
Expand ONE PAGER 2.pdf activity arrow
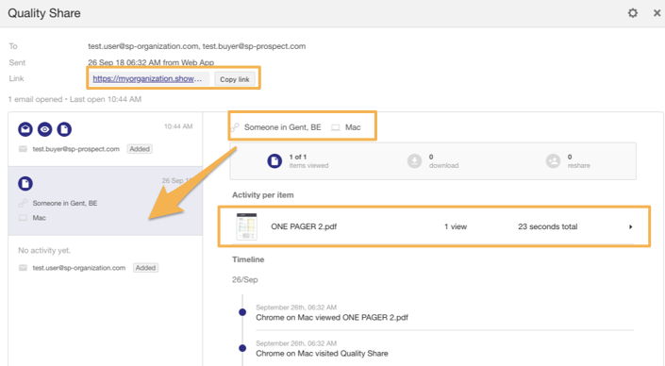pos(631,227)
